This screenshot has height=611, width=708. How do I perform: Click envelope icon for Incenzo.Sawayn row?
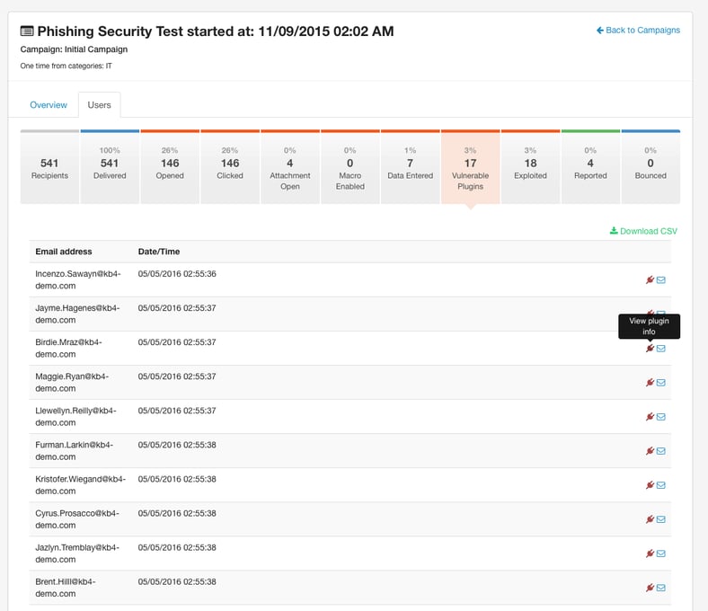pyautogui.click(x=661, y=279)
